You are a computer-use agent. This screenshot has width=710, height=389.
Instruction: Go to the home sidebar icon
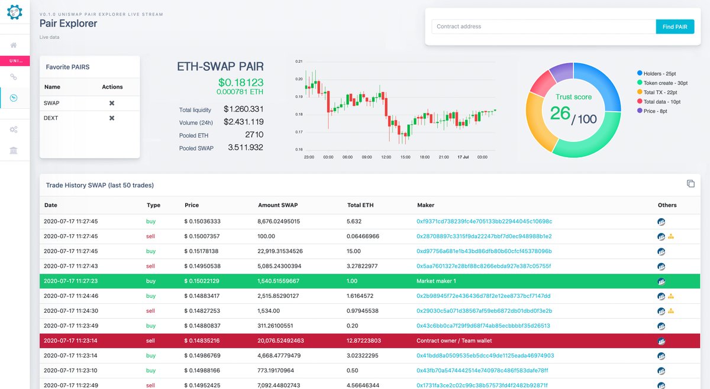tap(14, 46)
